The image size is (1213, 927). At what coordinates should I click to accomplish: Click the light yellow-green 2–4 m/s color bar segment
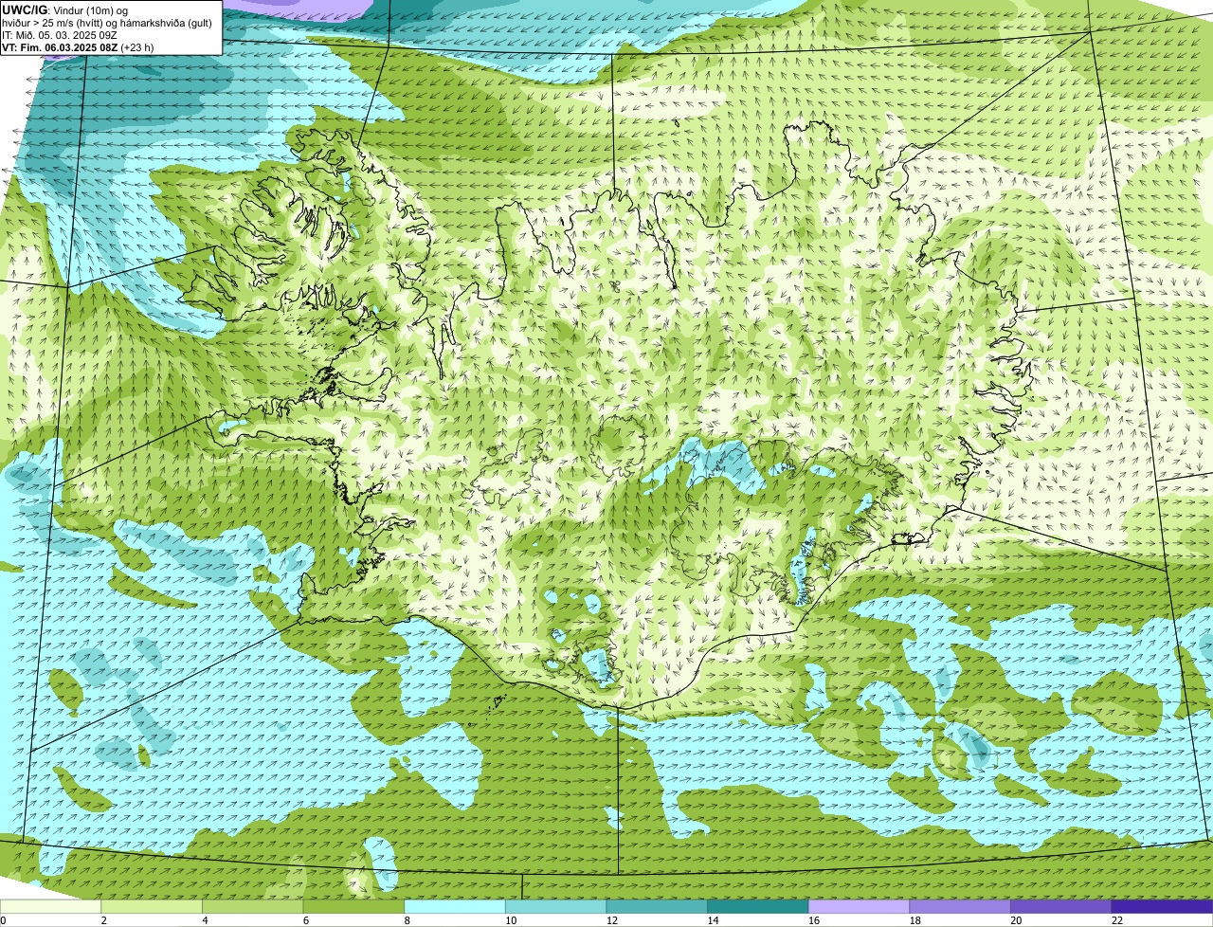[x=152, y=906]
